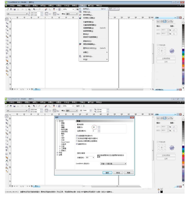The image size is (190, 197).
Task: Select Zoom tool in the Tools-menu window toolbox
Action: coord(7,30)
